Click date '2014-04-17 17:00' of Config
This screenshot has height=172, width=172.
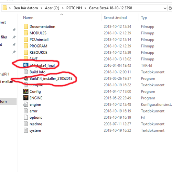(117, 92)
